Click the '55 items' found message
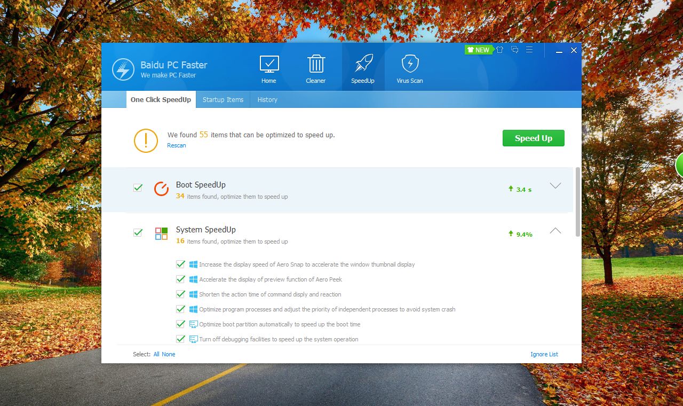Image resolution: width=683 pixels, height=406 pixels. coord(251,135)
